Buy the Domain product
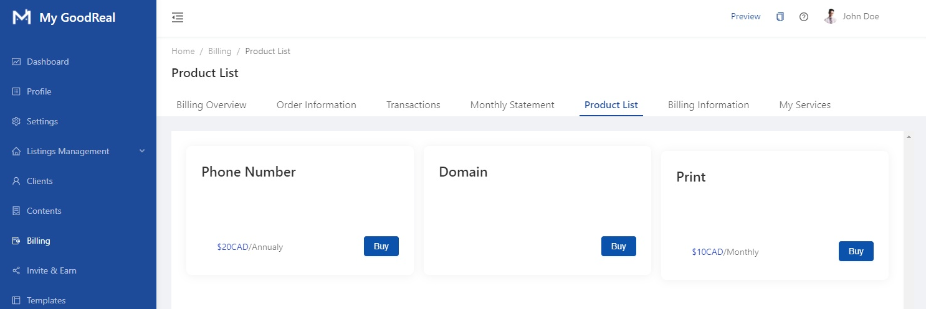926x309 pixels. 619,246
